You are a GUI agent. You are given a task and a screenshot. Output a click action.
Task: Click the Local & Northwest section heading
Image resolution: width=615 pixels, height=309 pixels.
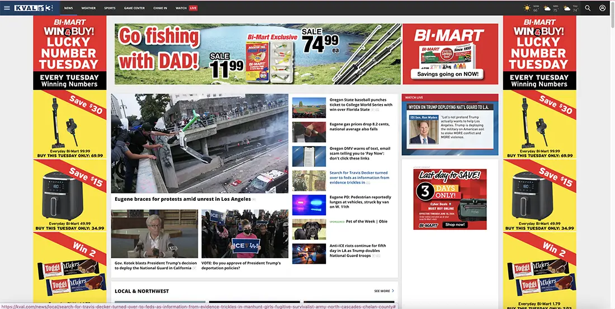(141, 291)
